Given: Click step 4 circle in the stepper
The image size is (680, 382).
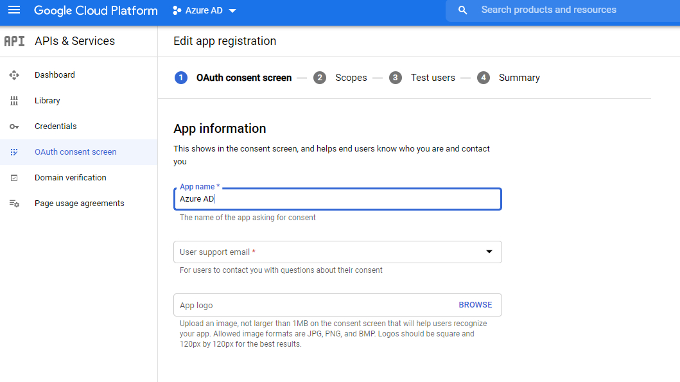Looking at the screenshot, I should pyautogui.click(x=483, y=78).
